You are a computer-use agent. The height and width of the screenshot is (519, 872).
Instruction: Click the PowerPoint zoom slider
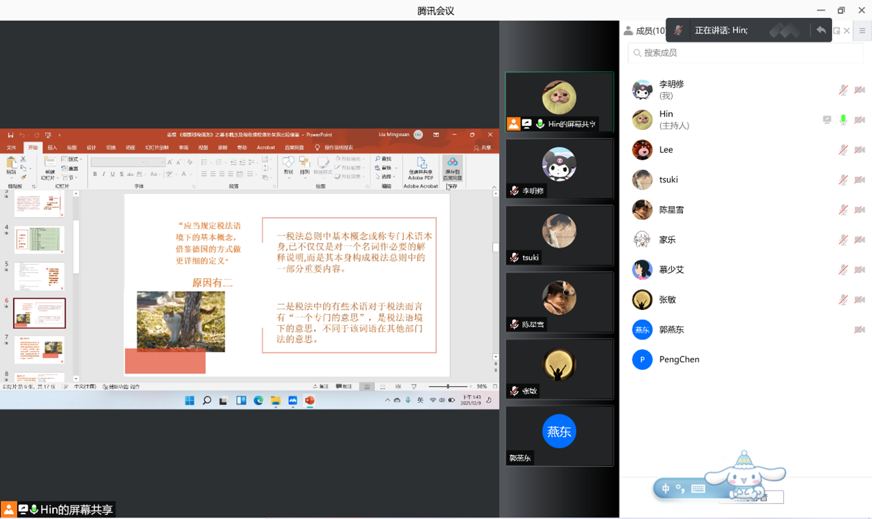pyautogui.click(x=448, y=387)
